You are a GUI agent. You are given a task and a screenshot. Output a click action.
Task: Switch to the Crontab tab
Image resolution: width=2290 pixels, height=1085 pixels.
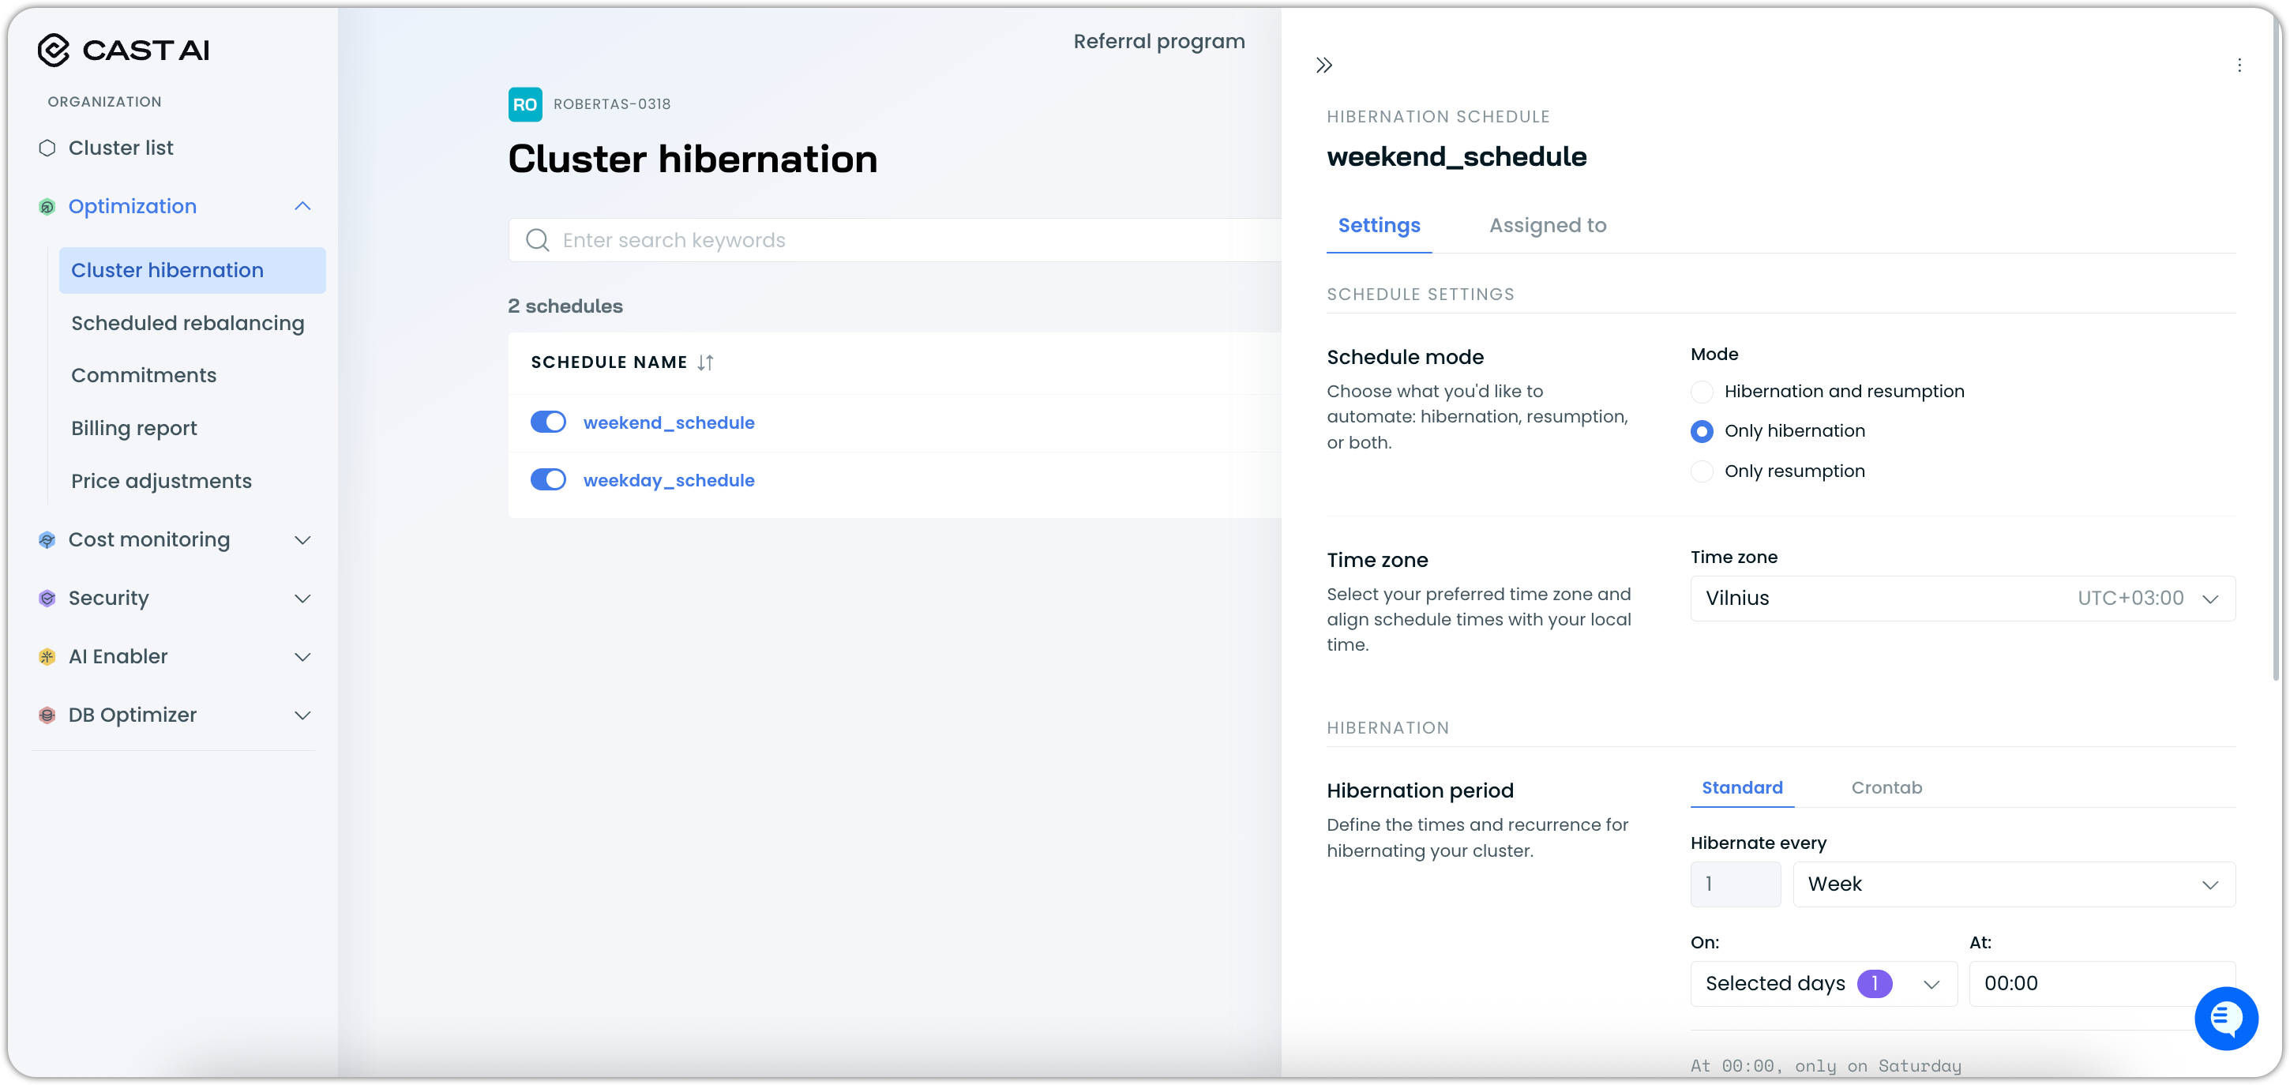(x=1886, y=787)
